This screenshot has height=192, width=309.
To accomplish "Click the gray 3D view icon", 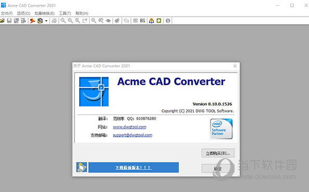I will click(108, 20).
